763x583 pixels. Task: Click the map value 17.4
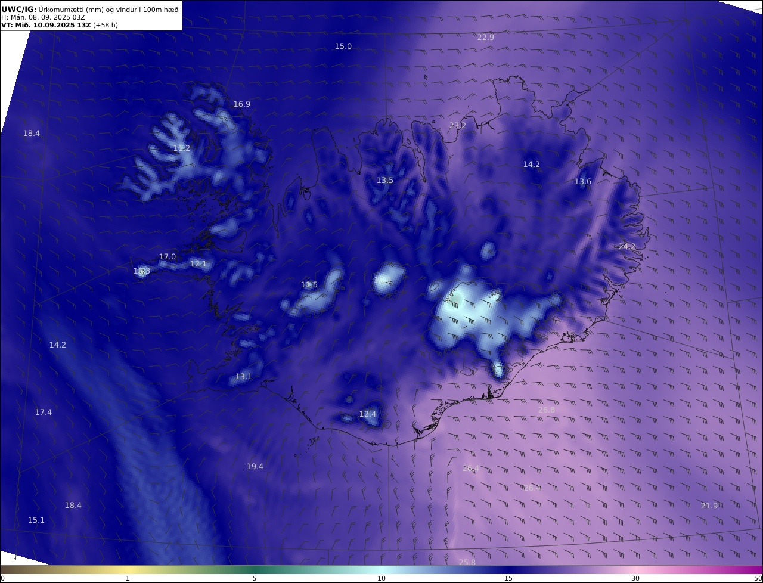point(43,412)
